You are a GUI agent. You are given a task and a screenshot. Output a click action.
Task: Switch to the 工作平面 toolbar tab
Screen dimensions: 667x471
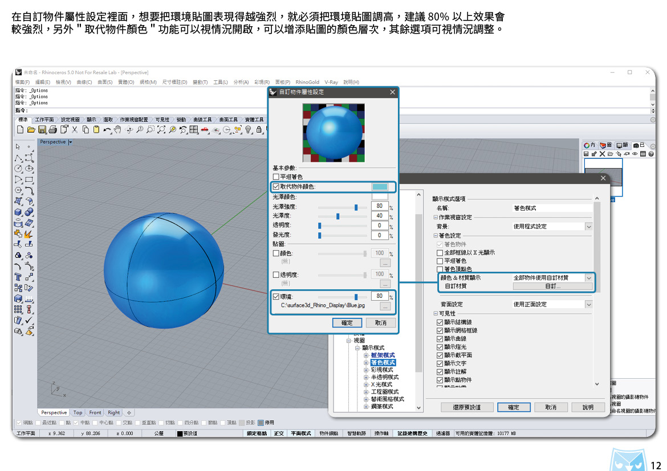pos(44,120)
